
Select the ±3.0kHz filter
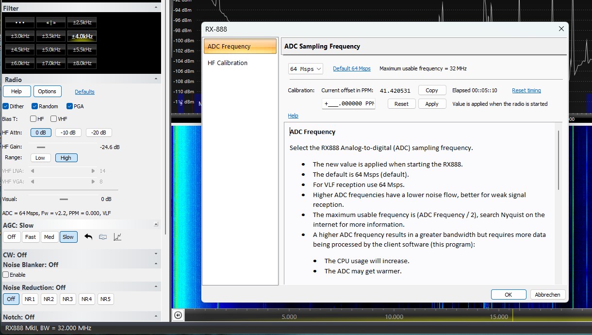(20, 36)
